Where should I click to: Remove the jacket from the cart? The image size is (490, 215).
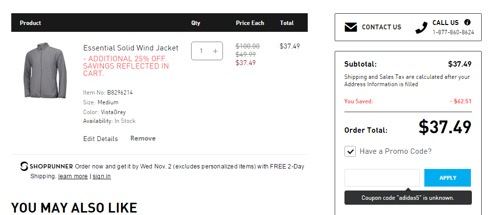point(143,138)
